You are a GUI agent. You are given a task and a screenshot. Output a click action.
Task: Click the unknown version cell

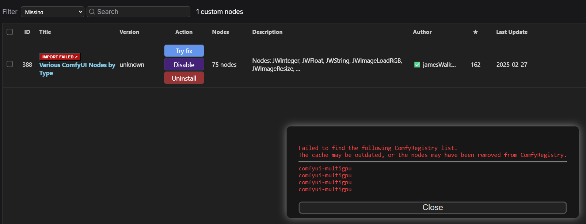coord(132,65)
